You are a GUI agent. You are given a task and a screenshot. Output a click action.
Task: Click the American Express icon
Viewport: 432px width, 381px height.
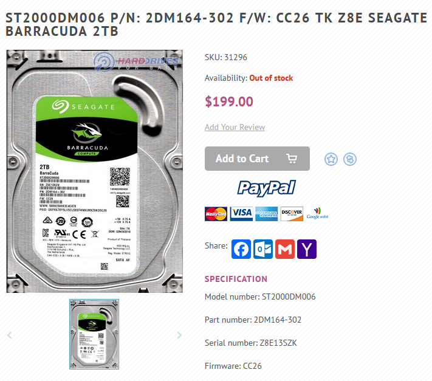click(x=266, y=214)
